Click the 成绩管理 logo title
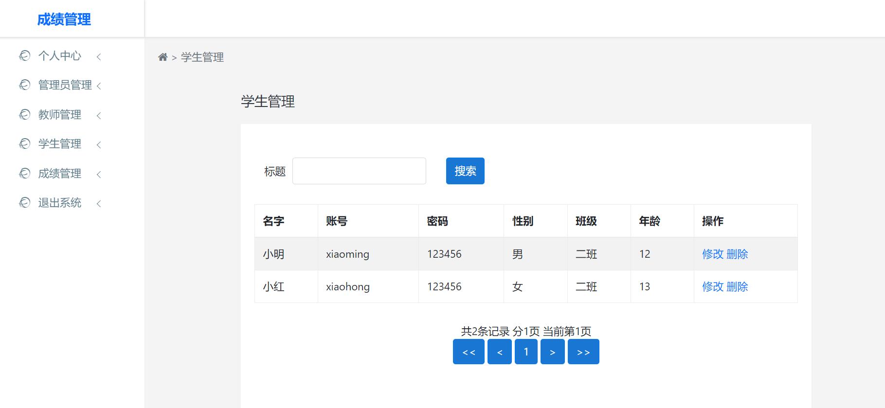885x408 pixels. click(x=64, y=19)
